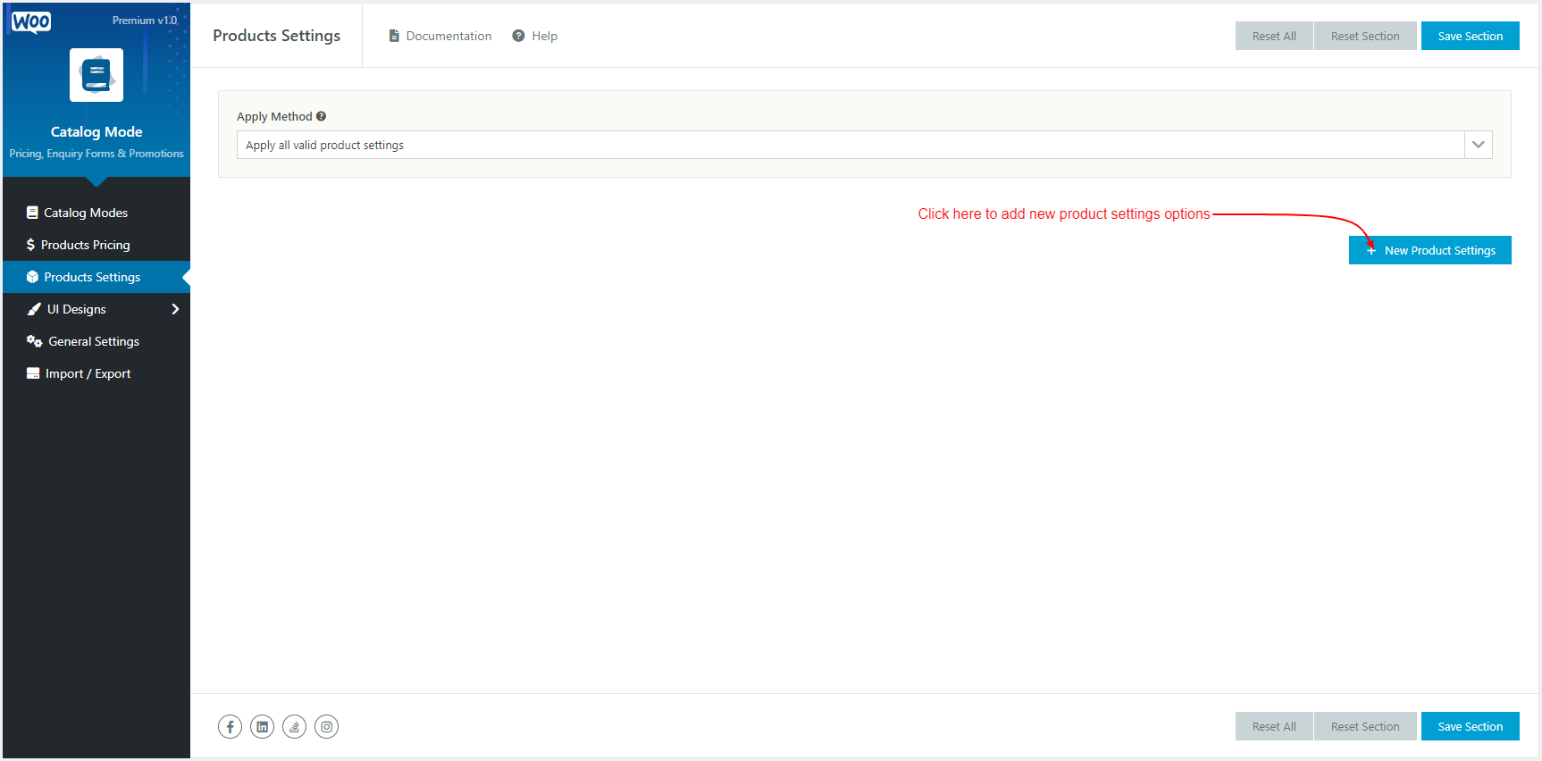Click 'Pricing, Enquiry Forms & Promotions' subtitle
This screenshot has width=1542, height=761.
96,154
